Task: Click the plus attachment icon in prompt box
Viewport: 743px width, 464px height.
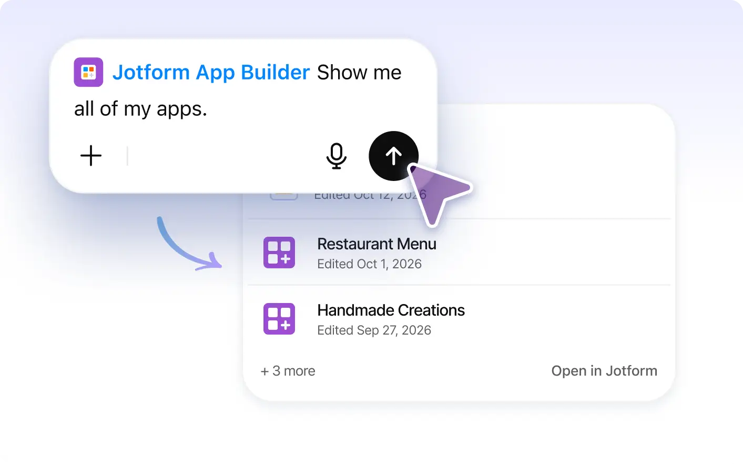Action: (91, 156)
